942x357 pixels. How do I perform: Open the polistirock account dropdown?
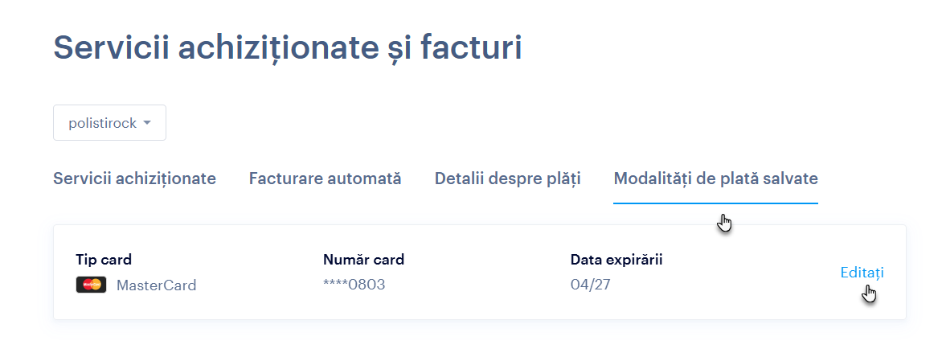[x=109, y=123]
